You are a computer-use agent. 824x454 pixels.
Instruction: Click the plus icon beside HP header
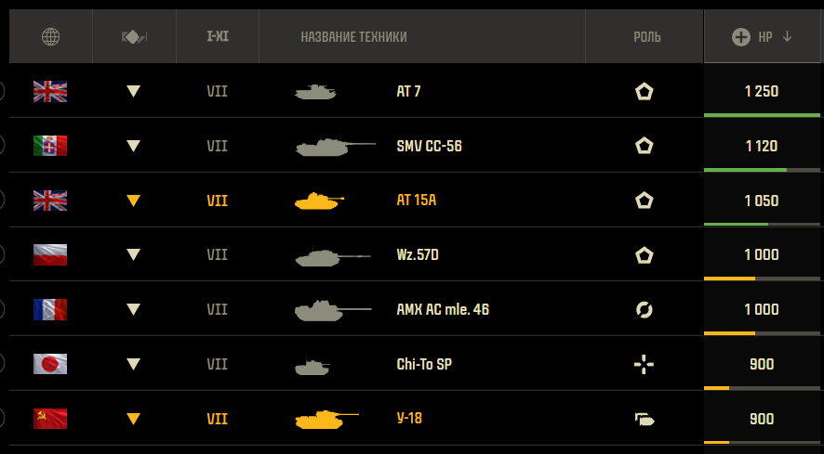[x=741, y=37]
